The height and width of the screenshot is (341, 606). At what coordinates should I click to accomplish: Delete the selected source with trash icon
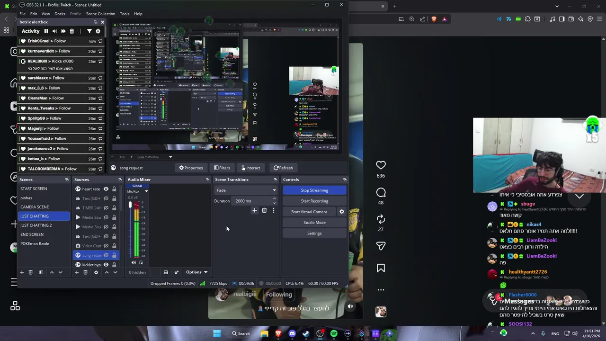coord(85,272)
